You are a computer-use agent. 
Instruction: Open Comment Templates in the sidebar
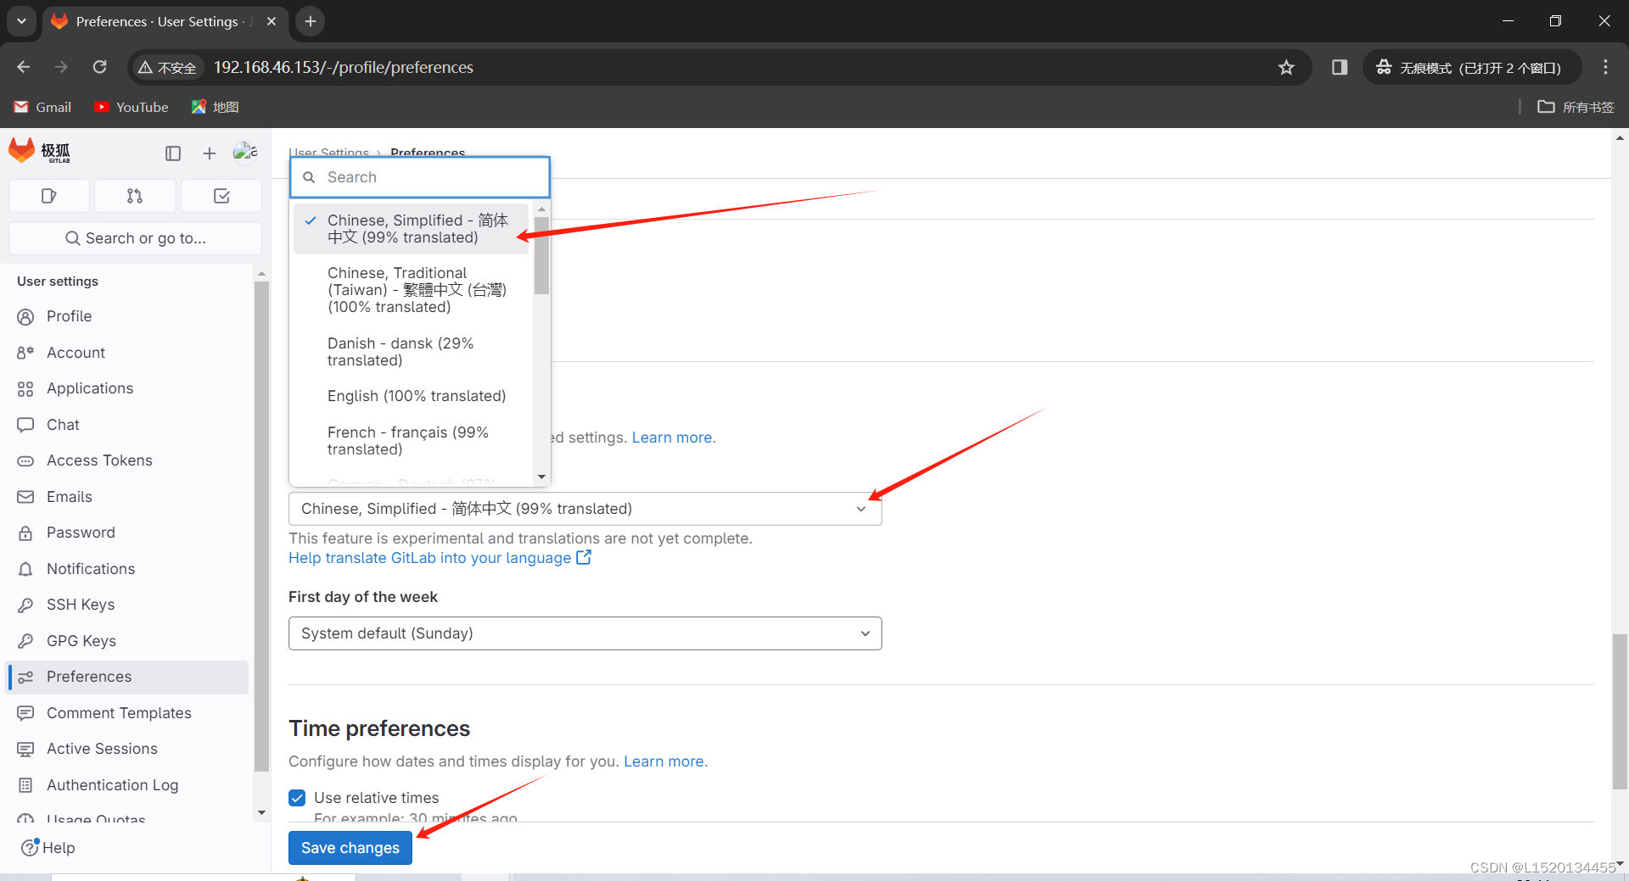click(119, 712)
